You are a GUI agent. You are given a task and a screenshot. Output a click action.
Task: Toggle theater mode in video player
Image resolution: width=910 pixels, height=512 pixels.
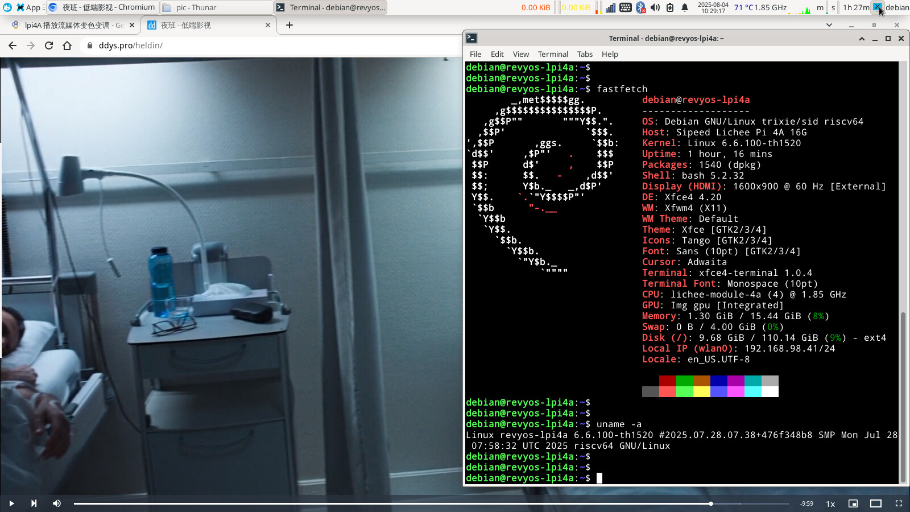point(876,503)
